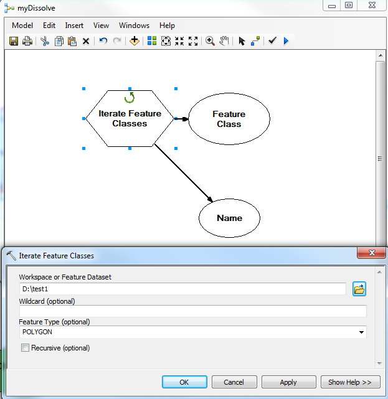The width and height of the screenshot is (388, 399).
Task: Choose the connect elements tool
Action: point(255,41)
